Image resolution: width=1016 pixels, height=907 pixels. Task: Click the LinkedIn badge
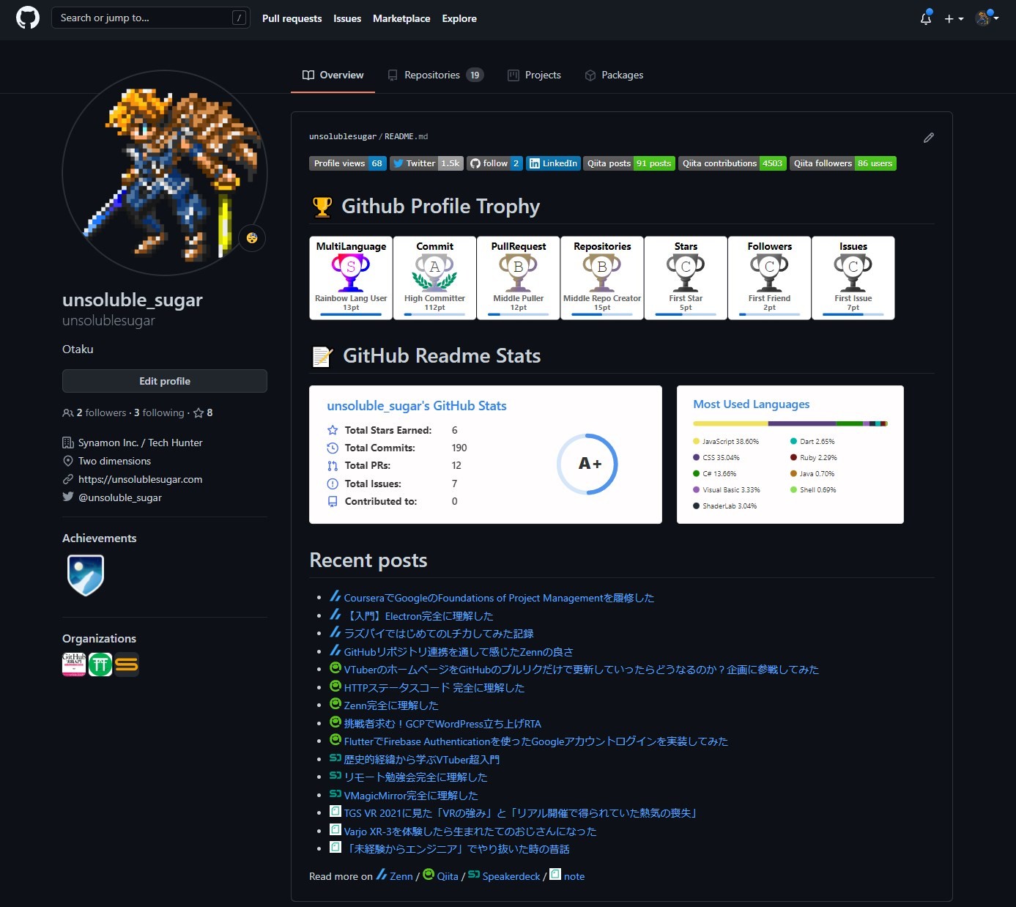[553, 163]
